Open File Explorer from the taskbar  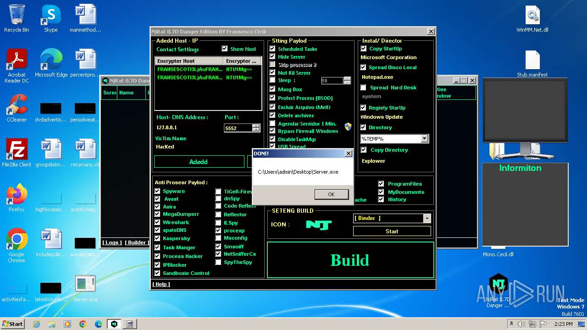[x=52, y=324]
